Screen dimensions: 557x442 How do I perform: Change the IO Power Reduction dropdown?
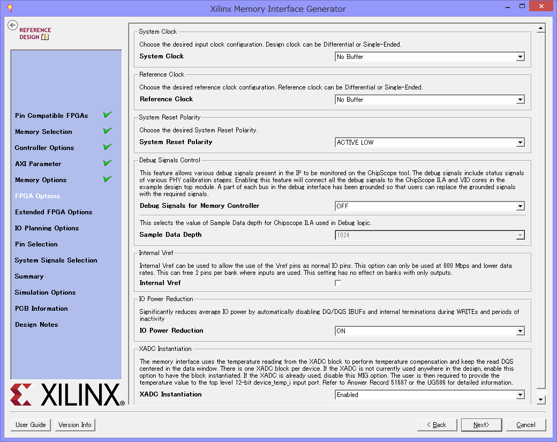coord(520,331)
